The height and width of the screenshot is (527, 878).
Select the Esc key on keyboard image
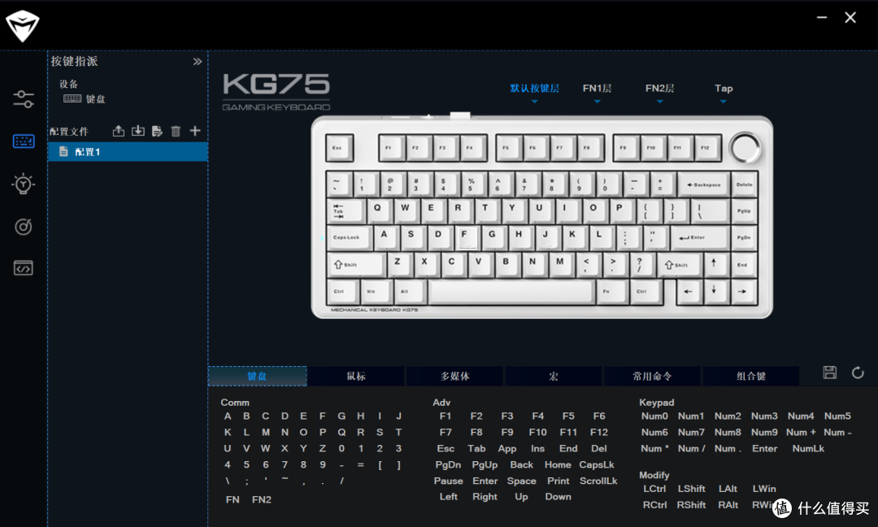pyautogui.click(x=339, y=148)
